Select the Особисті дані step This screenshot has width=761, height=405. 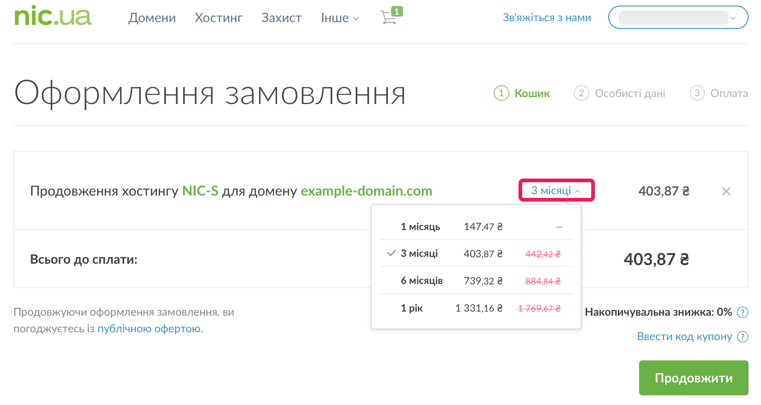(x=619, y=93)
